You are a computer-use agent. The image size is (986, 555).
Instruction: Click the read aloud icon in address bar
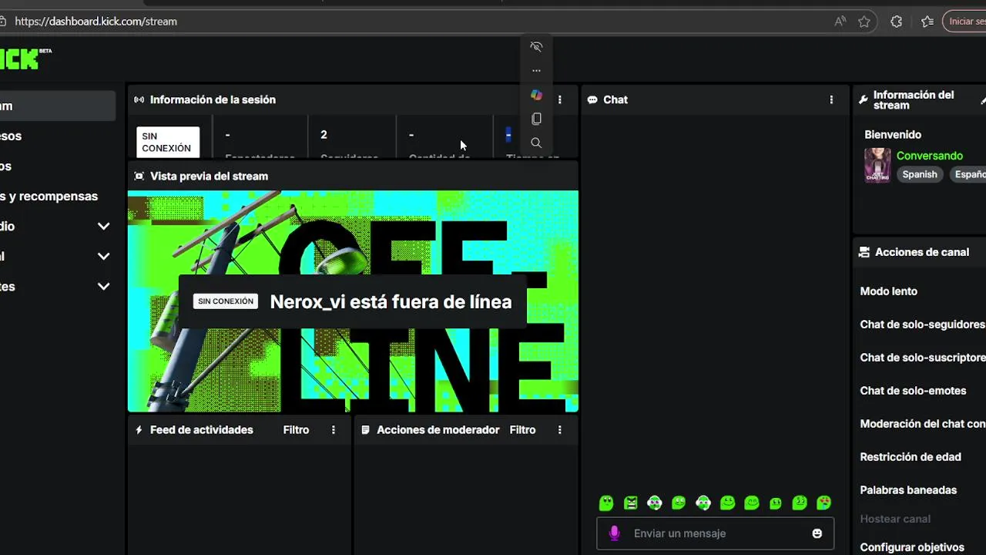pos(840,22)
